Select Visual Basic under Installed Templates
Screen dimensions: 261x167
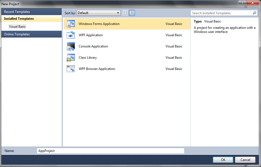click(17, 27)
